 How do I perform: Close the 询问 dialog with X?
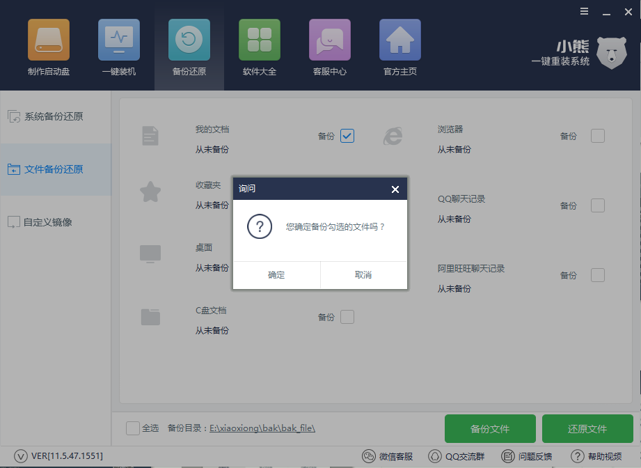(395, 189)
